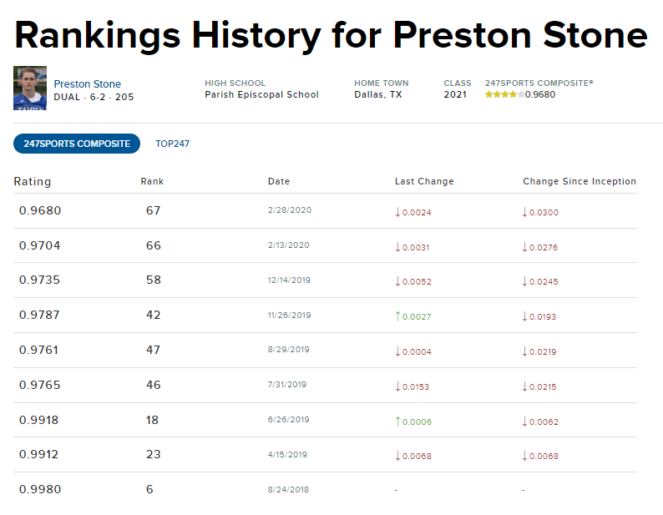Click the red down arrow beside 0.0193
Image resolution: width=663 pixels, height=515 pixels.
point(524,316)
